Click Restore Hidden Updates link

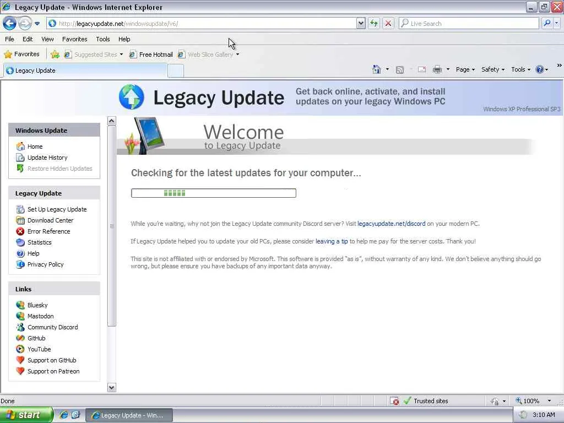pyautogui.click(x=59, y=169)
